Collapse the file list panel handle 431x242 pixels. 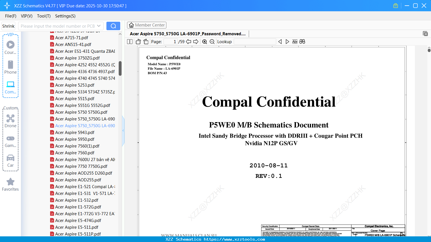click(123, 131)
